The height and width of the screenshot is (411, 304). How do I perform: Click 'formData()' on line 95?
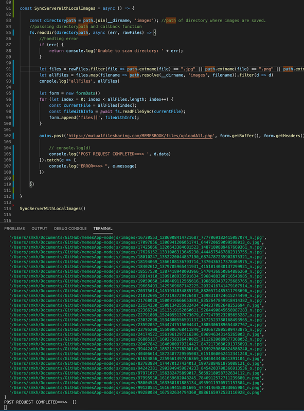(x=88, y=94)
